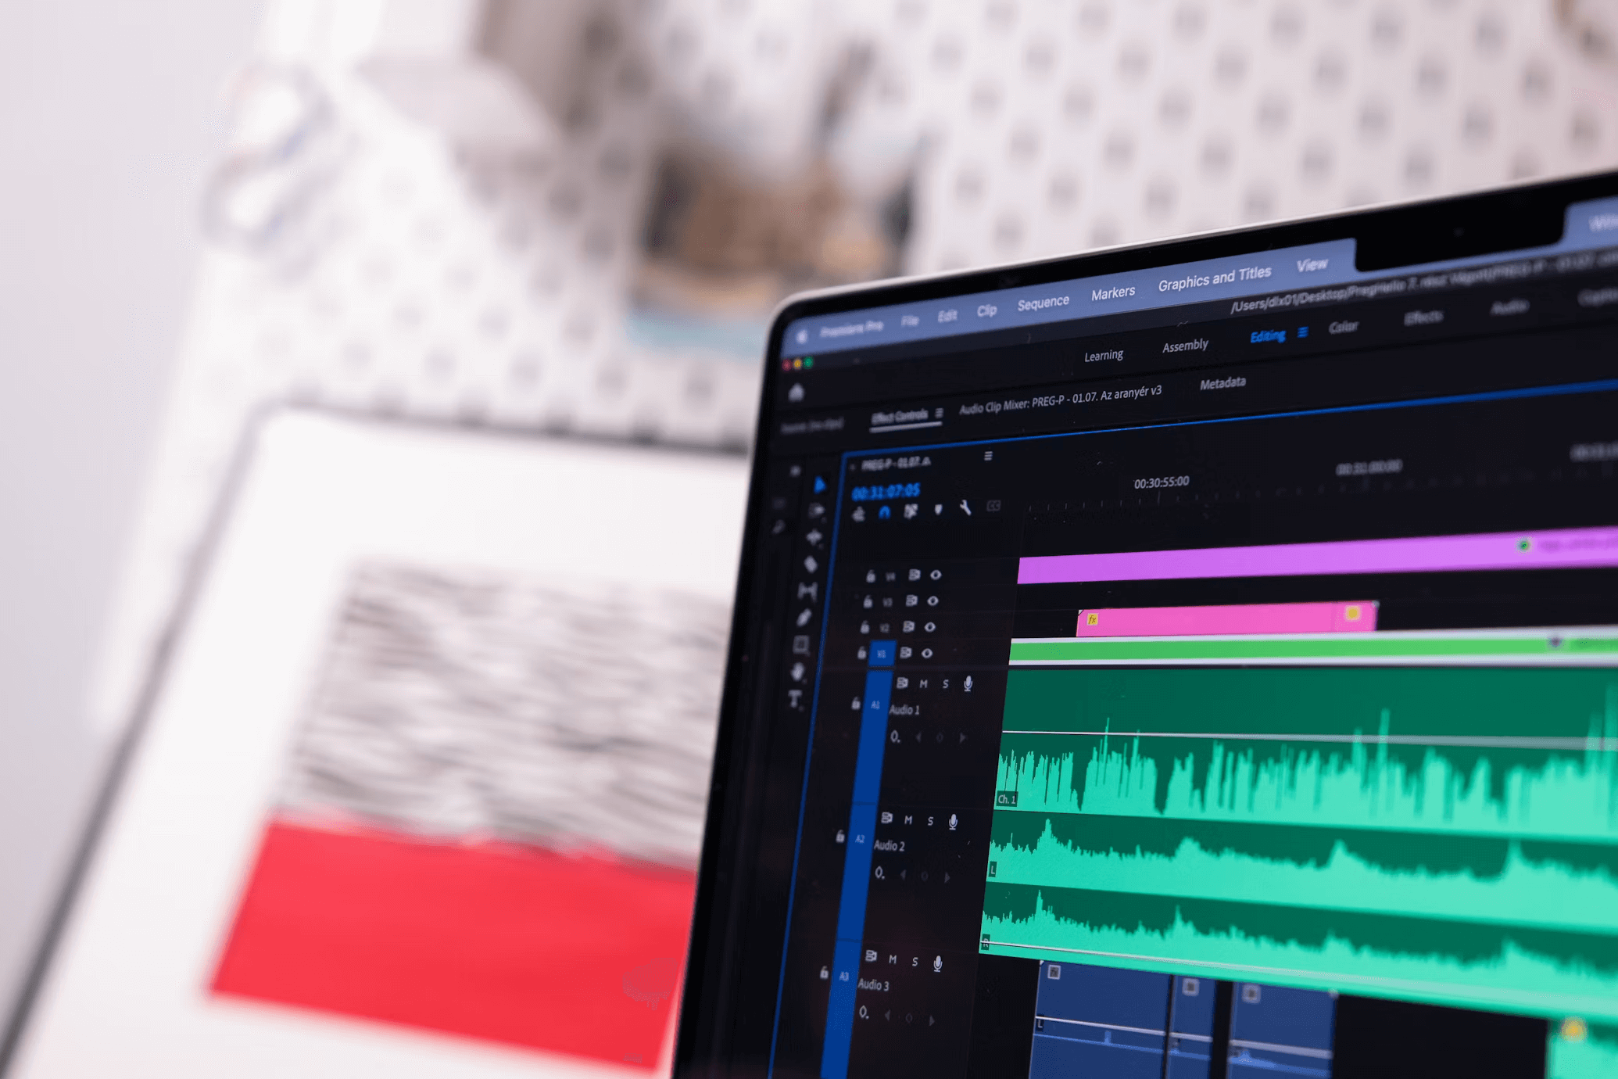Go to next keyframe on Audio 1
The width and height of the screenshot is (1618, 1079).
tap(962, 737)
